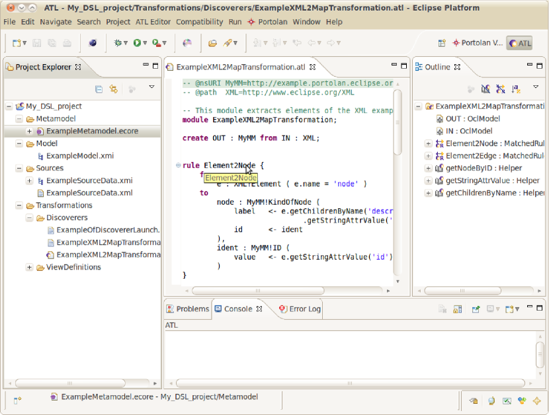
Task: Click the alphabetical sort icon in Outline
Action: point(516,89)
